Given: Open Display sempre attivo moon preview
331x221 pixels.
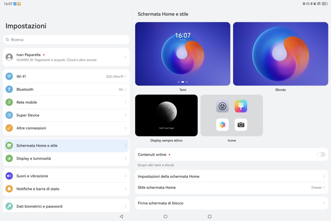Looking at the screenshot, I should [166, 116].
